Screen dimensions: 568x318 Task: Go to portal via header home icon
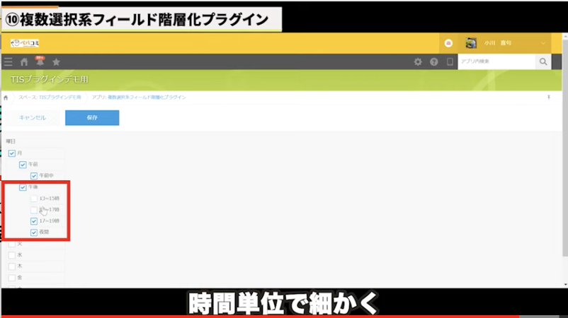pos(24,62)
